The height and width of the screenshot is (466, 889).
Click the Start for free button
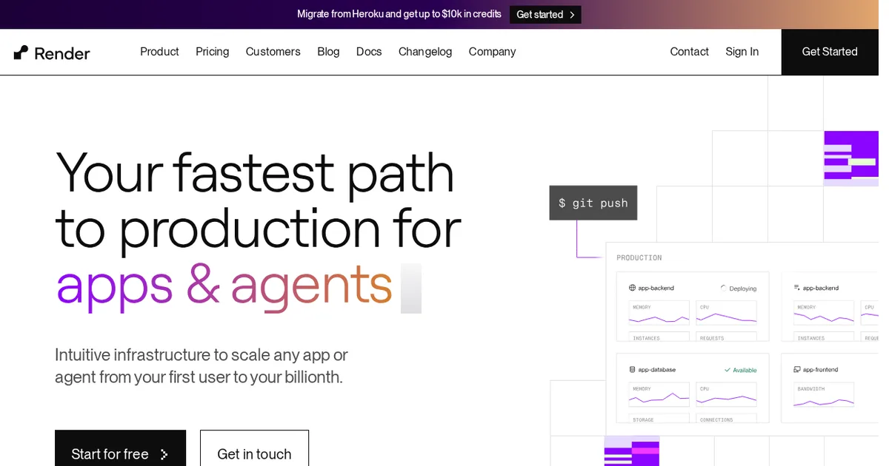pos(120,450)
